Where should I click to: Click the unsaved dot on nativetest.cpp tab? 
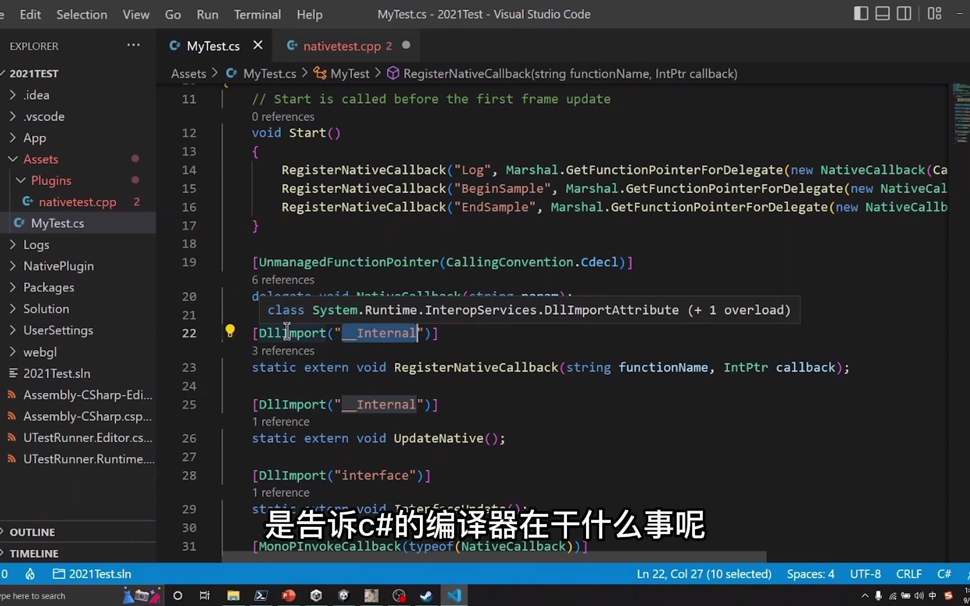pyautogui.click(x=406, y=45)
